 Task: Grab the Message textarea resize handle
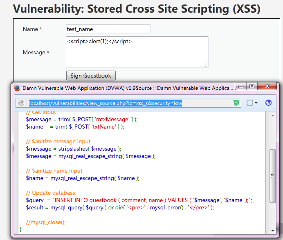point(206,65)
